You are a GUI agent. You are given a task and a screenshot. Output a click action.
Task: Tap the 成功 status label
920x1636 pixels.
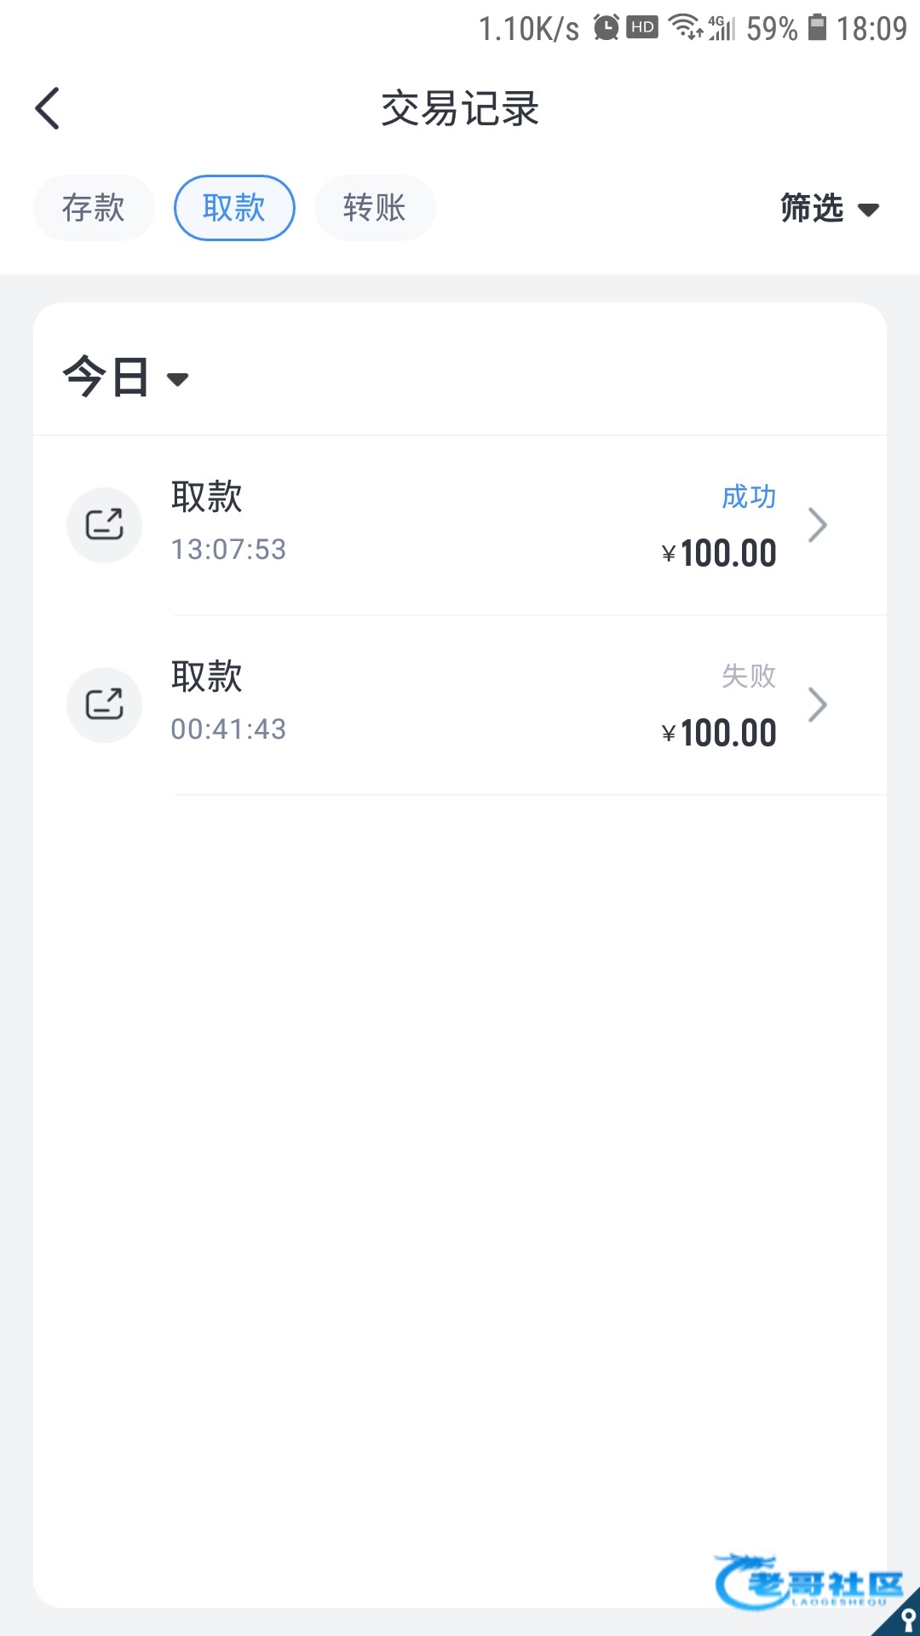[x=748, y=497]
